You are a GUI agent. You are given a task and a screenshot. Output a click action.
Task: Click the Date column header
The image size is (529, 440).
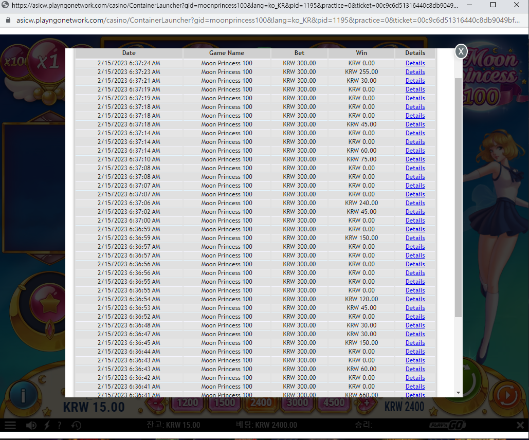[129, 53]
